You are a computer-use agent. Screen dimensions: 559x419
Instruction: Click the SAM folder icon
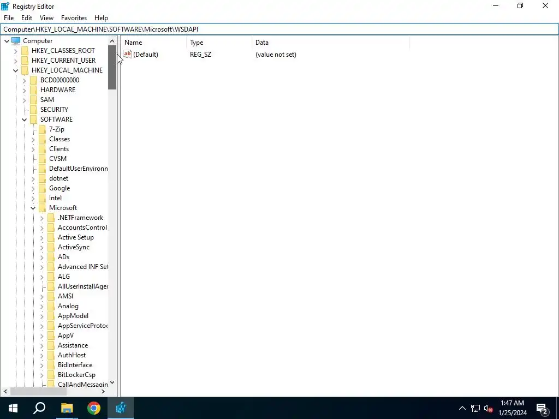pyautogui.click(x=33, y=100)
